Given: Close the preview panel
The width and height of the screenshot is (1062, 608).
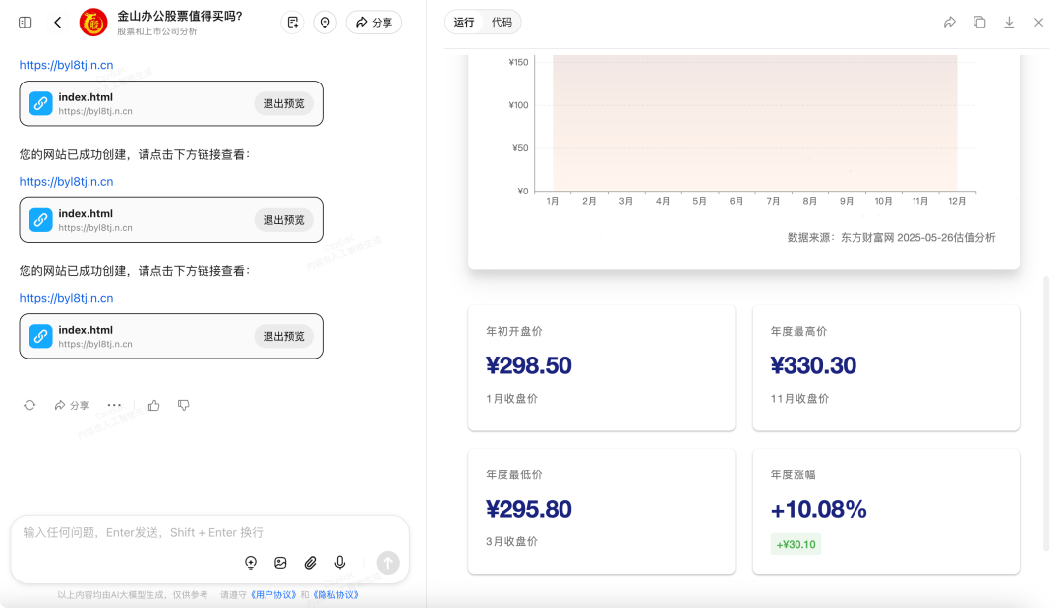Looking at the screenshot, I should (1039, 23).
